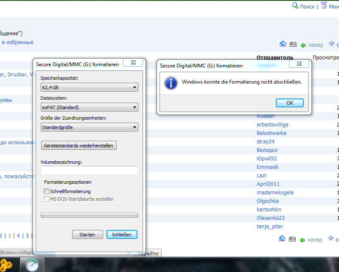The image size is (339, 272).
Task: Open the yellow taskbar application icon
Action: click(6, 265)
